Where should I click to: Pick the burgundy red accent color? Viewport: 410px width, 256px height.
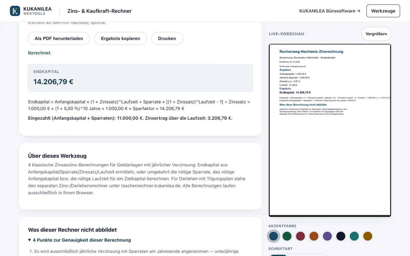300,236
